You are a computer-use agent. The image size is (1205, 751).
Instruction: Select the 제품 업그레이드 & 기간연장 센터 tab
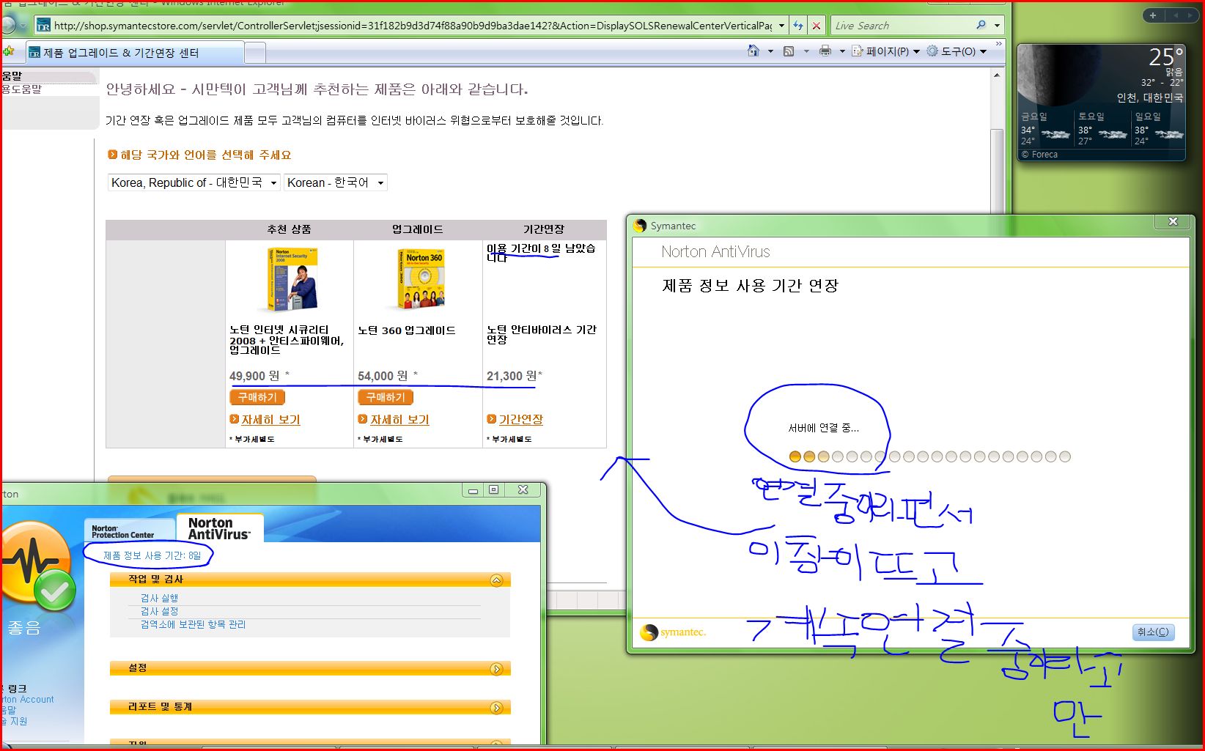(x=133, y=53)
